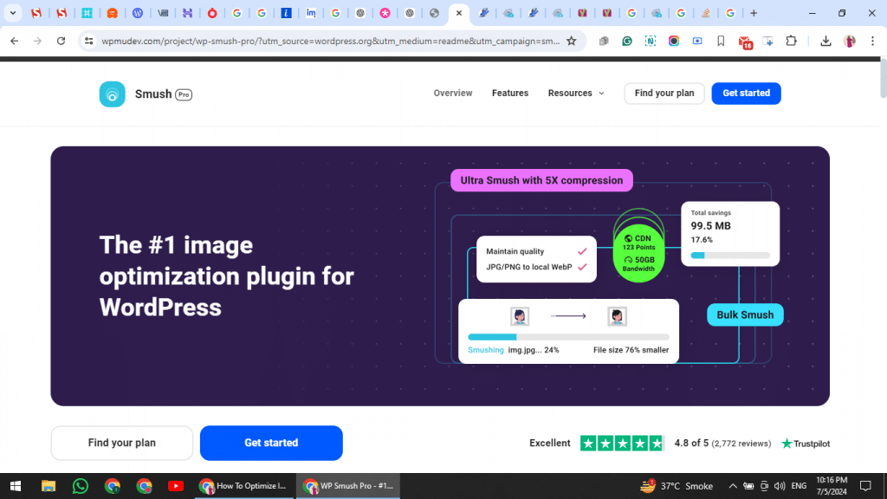Expand the Resources dropdown menu
This screenshot has width=887, height=499.
click(576, 94)
